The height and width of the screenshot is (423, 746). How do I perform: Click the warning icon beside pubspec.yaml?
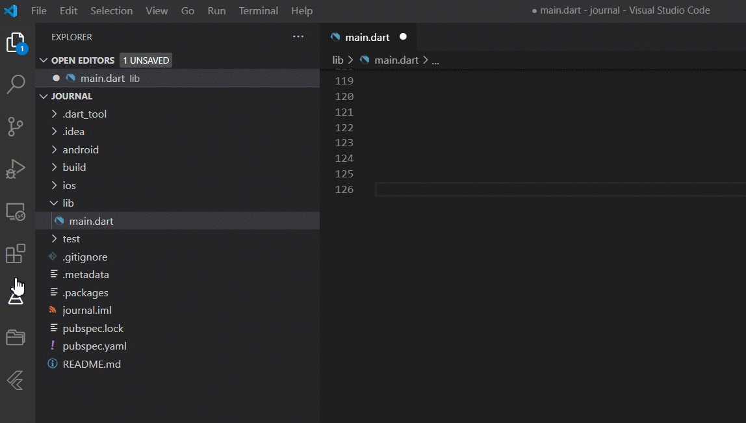[x=53, y=346]
